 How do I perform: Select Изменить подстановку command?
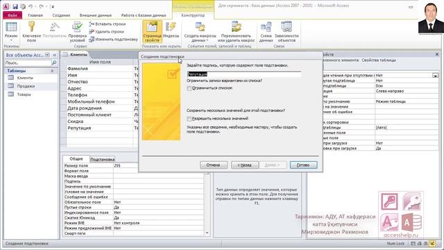tap(113, 40)
